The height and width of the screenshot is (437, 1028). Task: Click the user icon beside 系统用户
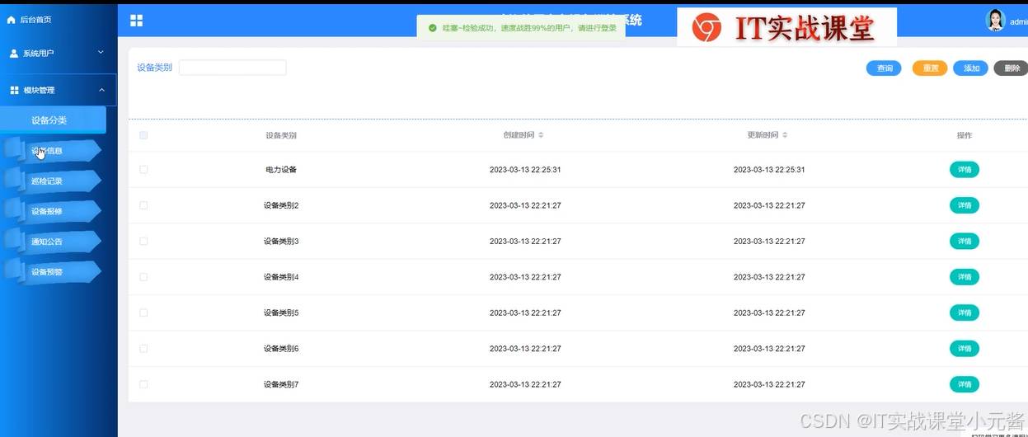point(14,54)
